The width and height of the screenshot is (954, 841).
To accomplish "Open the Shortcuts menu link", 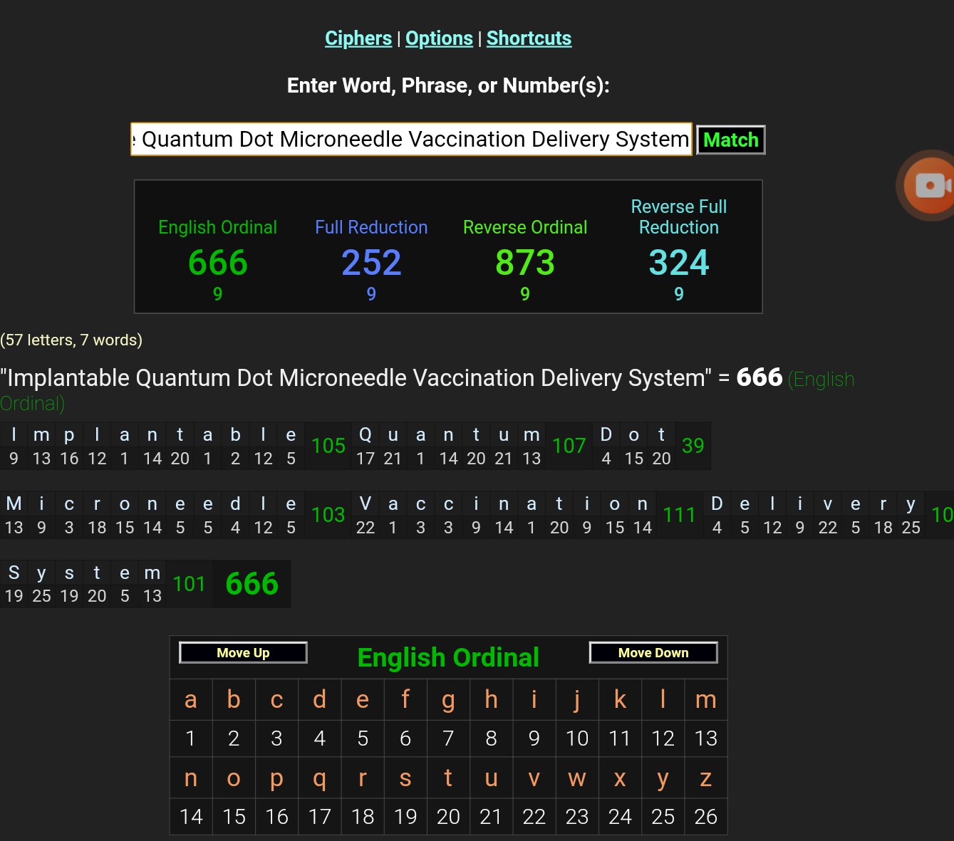I will [529, 38].
